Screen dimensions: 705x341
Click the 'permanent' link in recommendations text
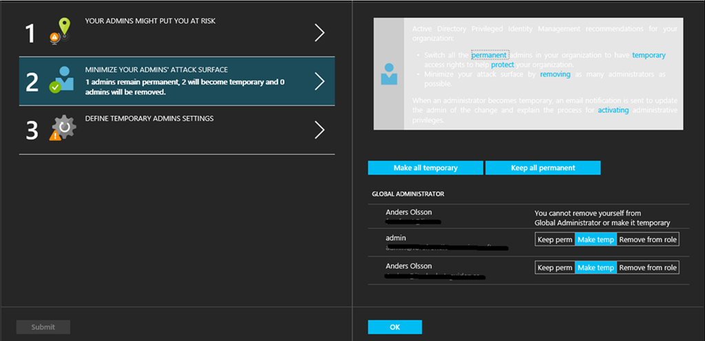490,54
